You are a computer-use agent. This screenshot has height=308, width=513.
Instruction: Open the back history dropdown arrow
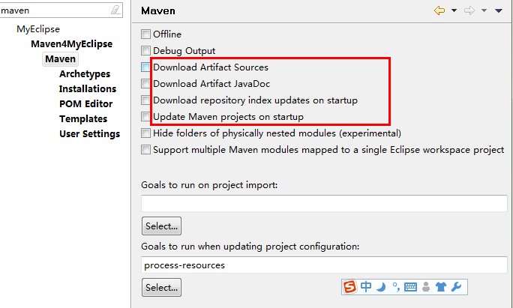(454, 10)
